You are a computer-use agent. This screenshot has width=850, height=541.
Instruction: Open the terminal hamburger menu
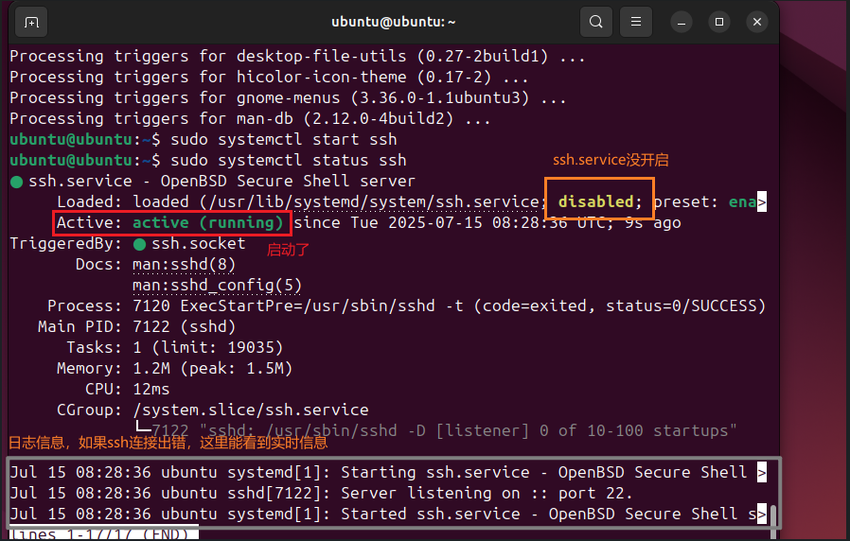(x=636, y=22)
